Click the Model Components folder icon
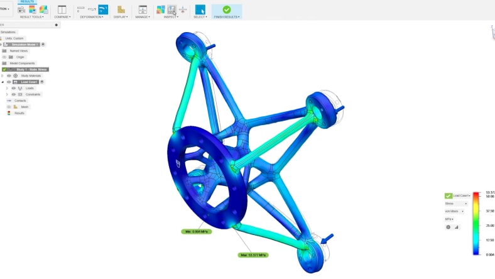Viewport: 495px width, 279px height. (x=4, y=63)
